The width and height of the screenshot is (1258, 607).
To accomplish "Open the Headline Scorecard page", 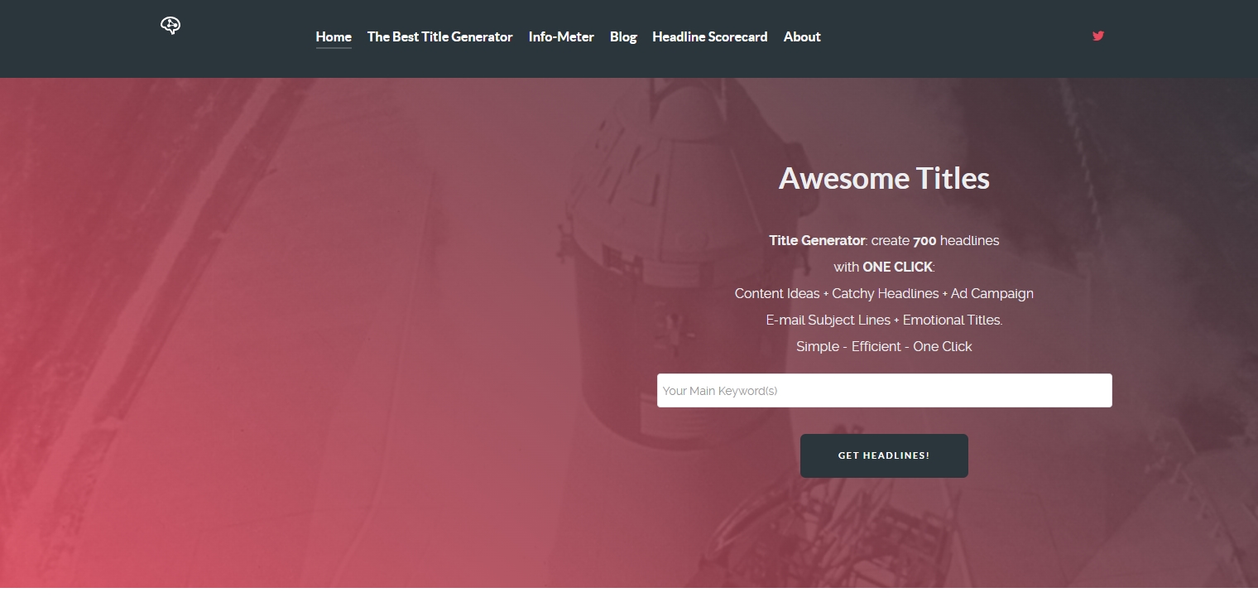I will click(x=709, y=36).
